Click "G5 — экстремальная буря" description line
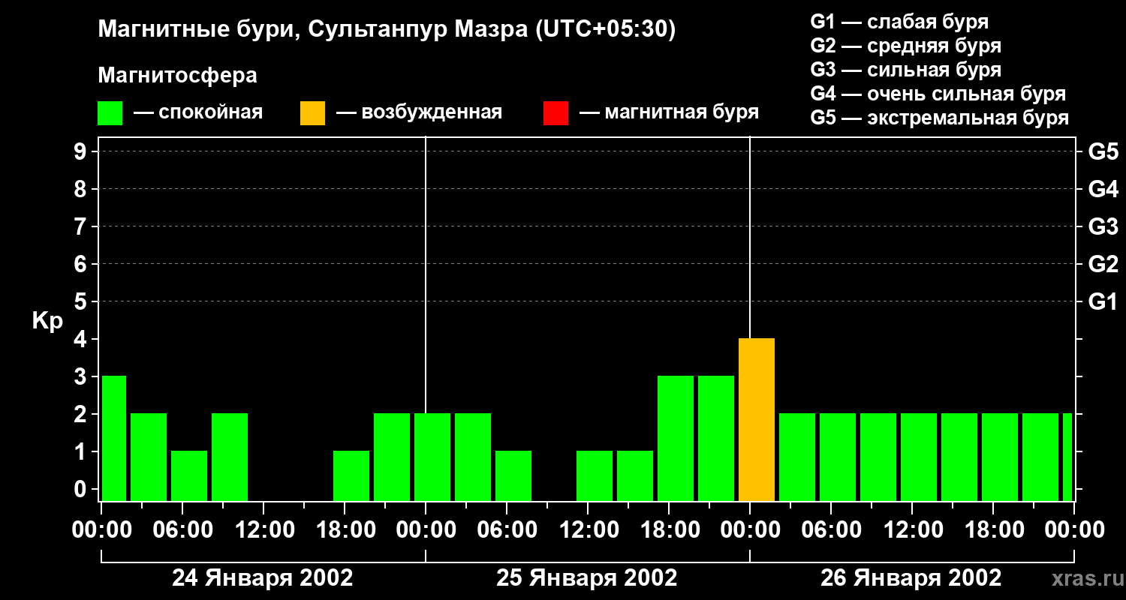Image resolution: width=1126 pixels, height=600 pixels. 939,118
